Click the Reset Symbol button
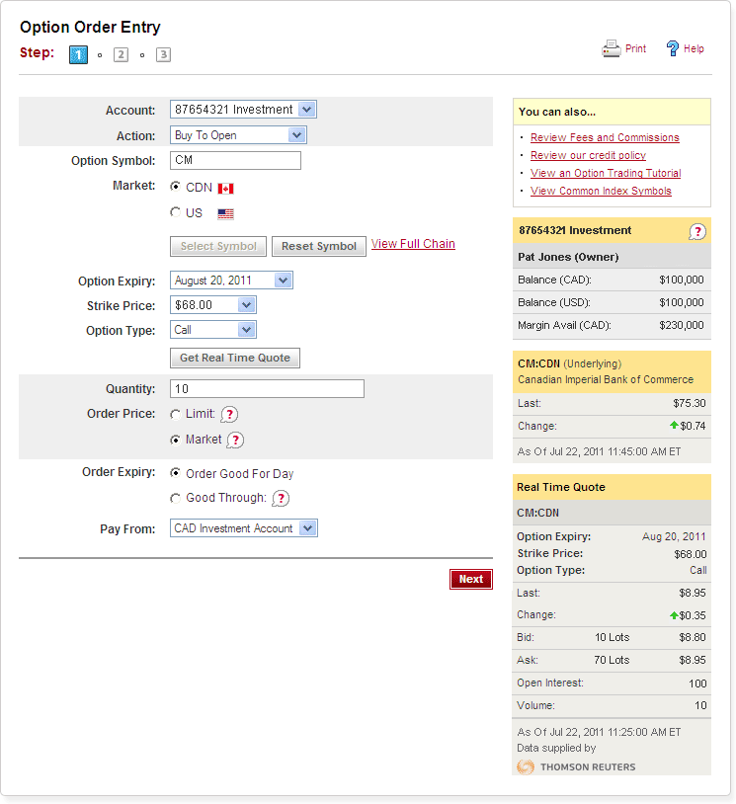The height and width of the screenshot is (804, 736). click(x=318, y=246)
